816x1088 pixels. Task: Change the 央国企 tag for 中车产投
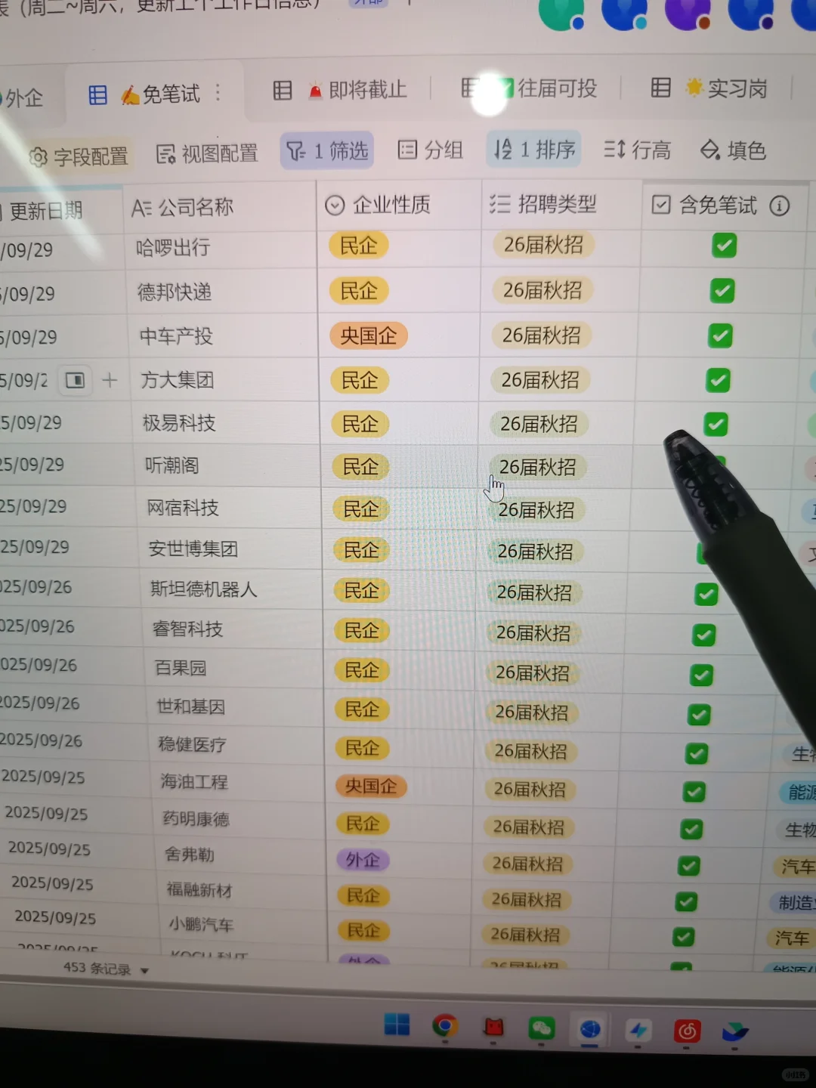(x=368, y=335)
